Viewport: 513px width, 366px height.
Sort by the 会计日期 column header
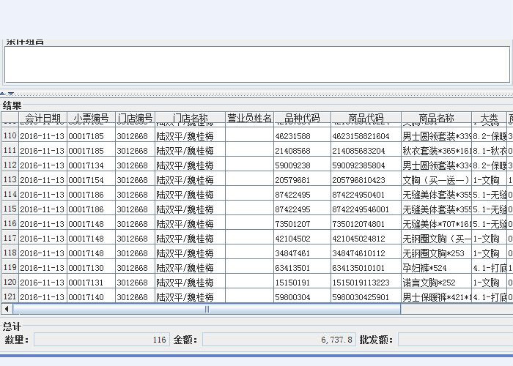pyautogui.click(x=43, y=119)
